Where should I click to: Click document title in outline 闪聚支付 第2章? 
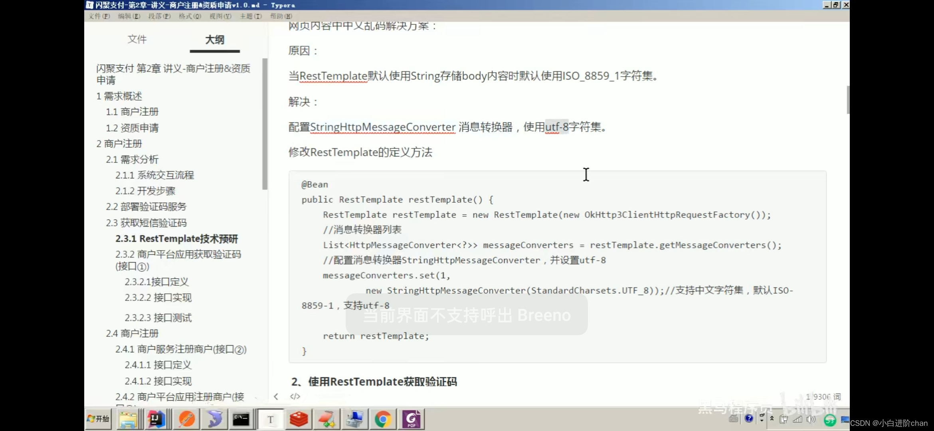coord(173,74)
